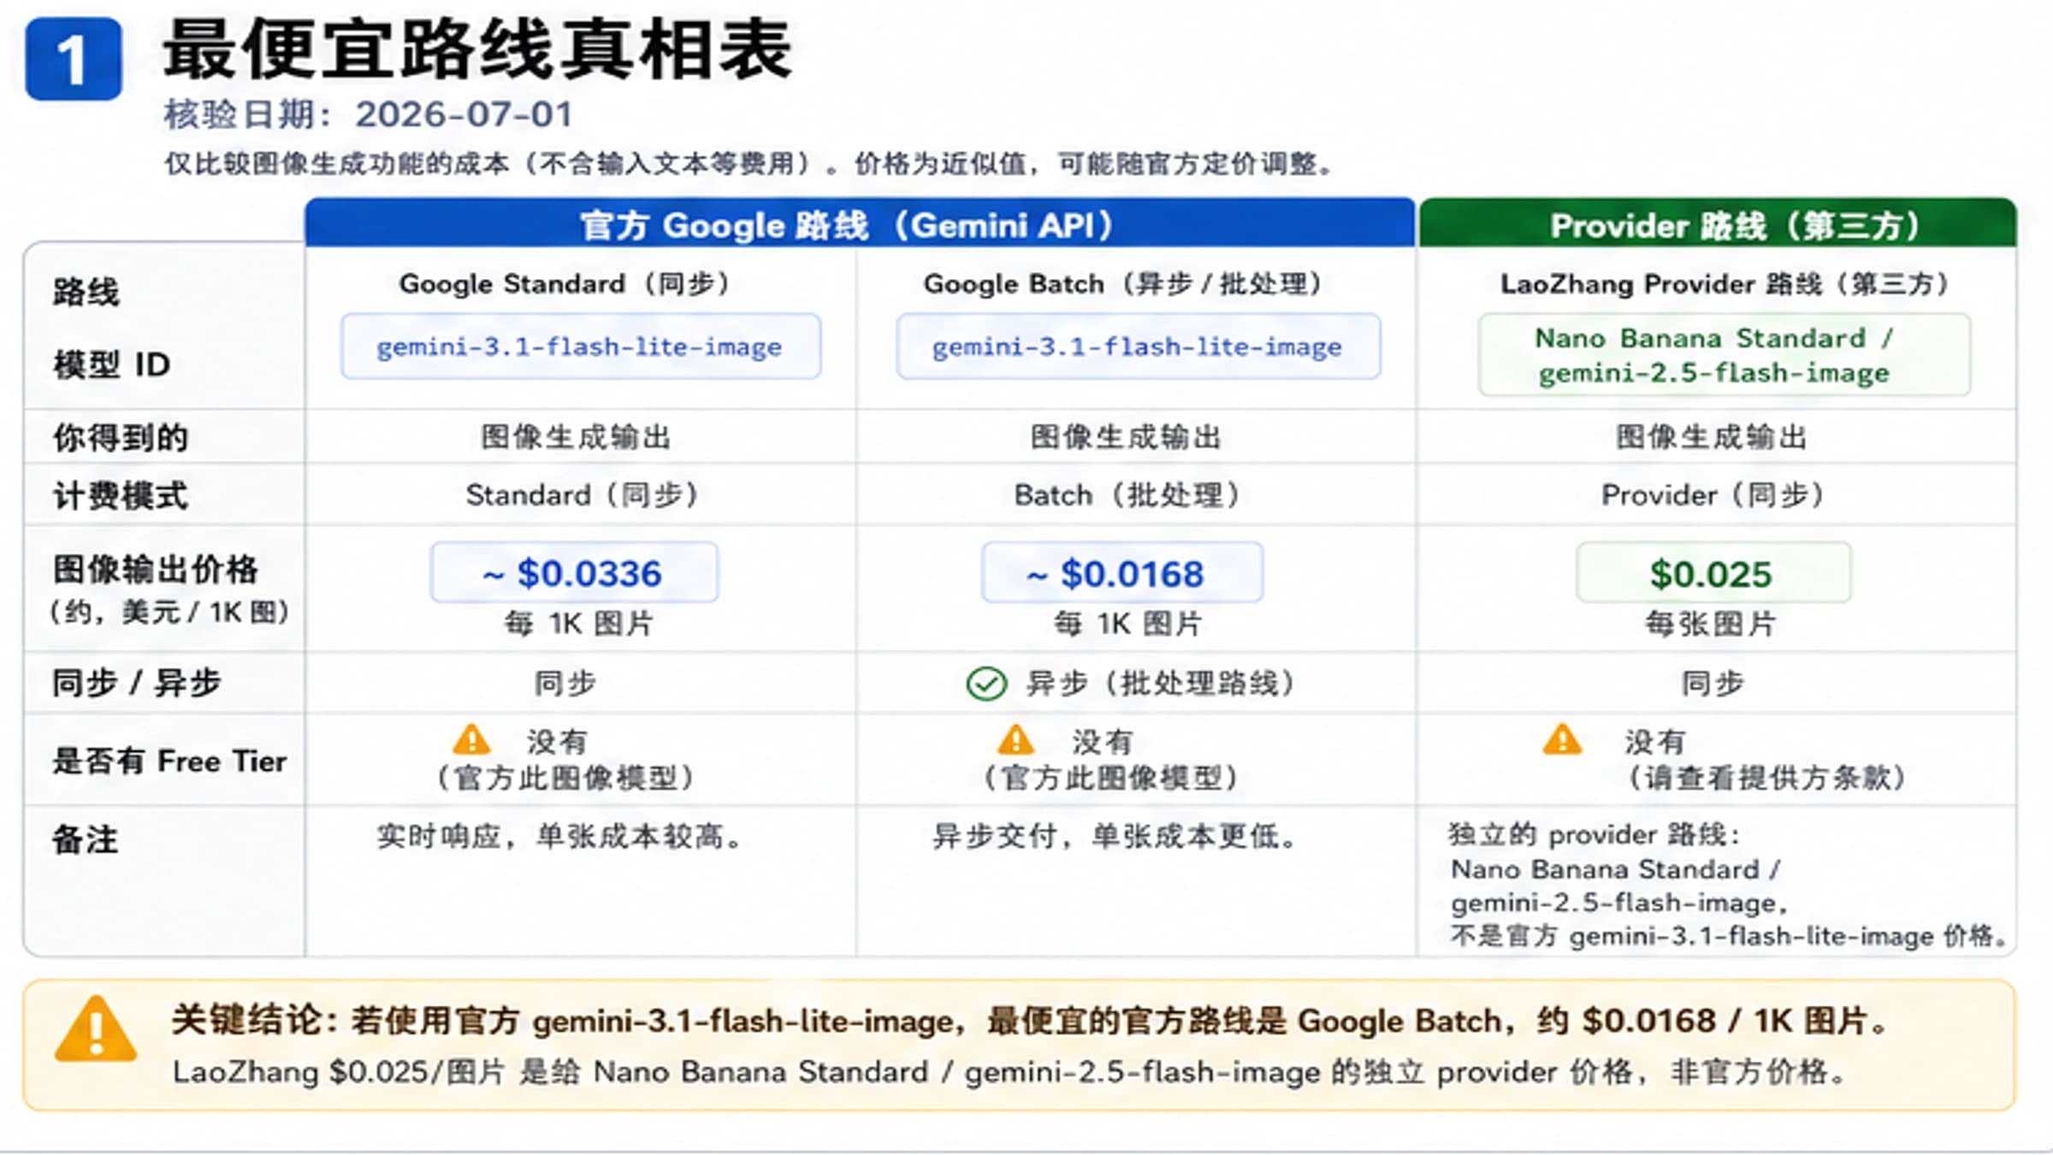This screenshot has width=2053, height=1155.
Task: Click the LaoZhang $0.025/图片 explanation line
Action: [1011, 1072]
